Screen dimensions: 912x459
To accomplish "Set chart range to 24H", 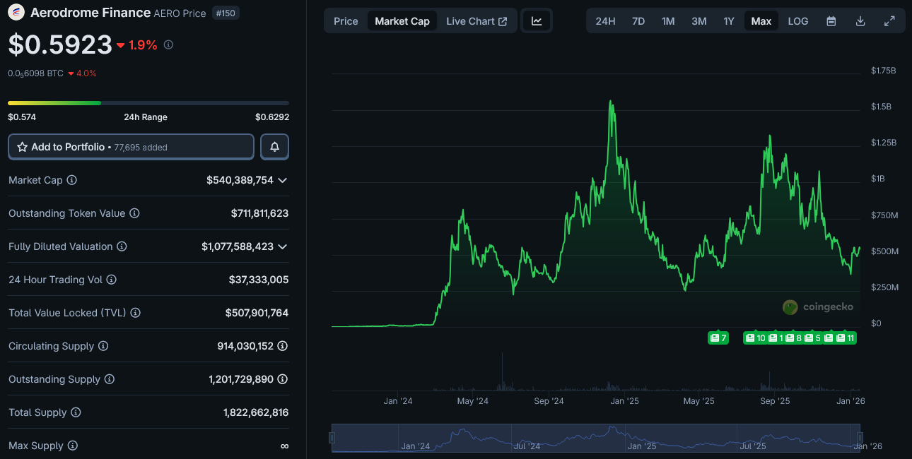I will pos(605,21).
